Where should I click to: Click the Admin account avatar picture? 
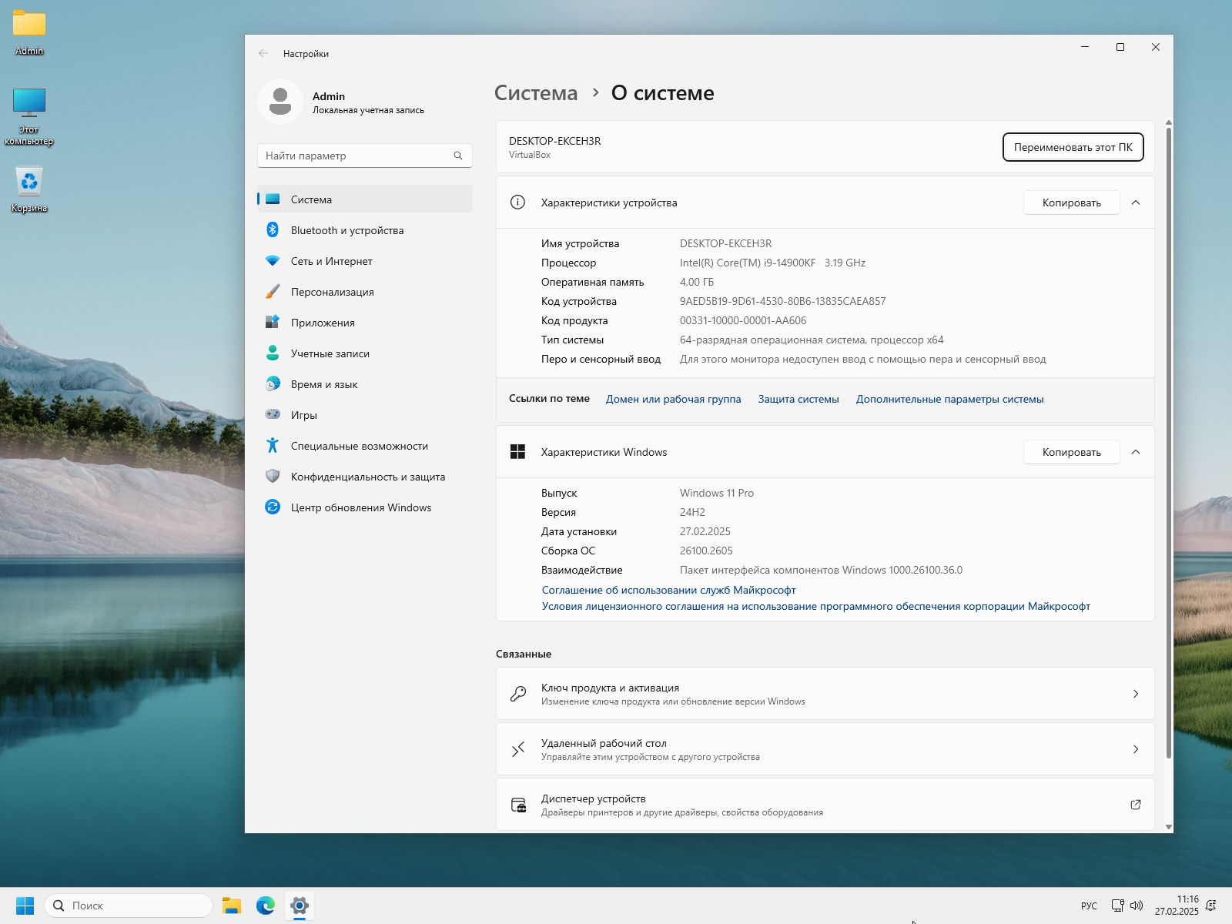coord(280,102)
